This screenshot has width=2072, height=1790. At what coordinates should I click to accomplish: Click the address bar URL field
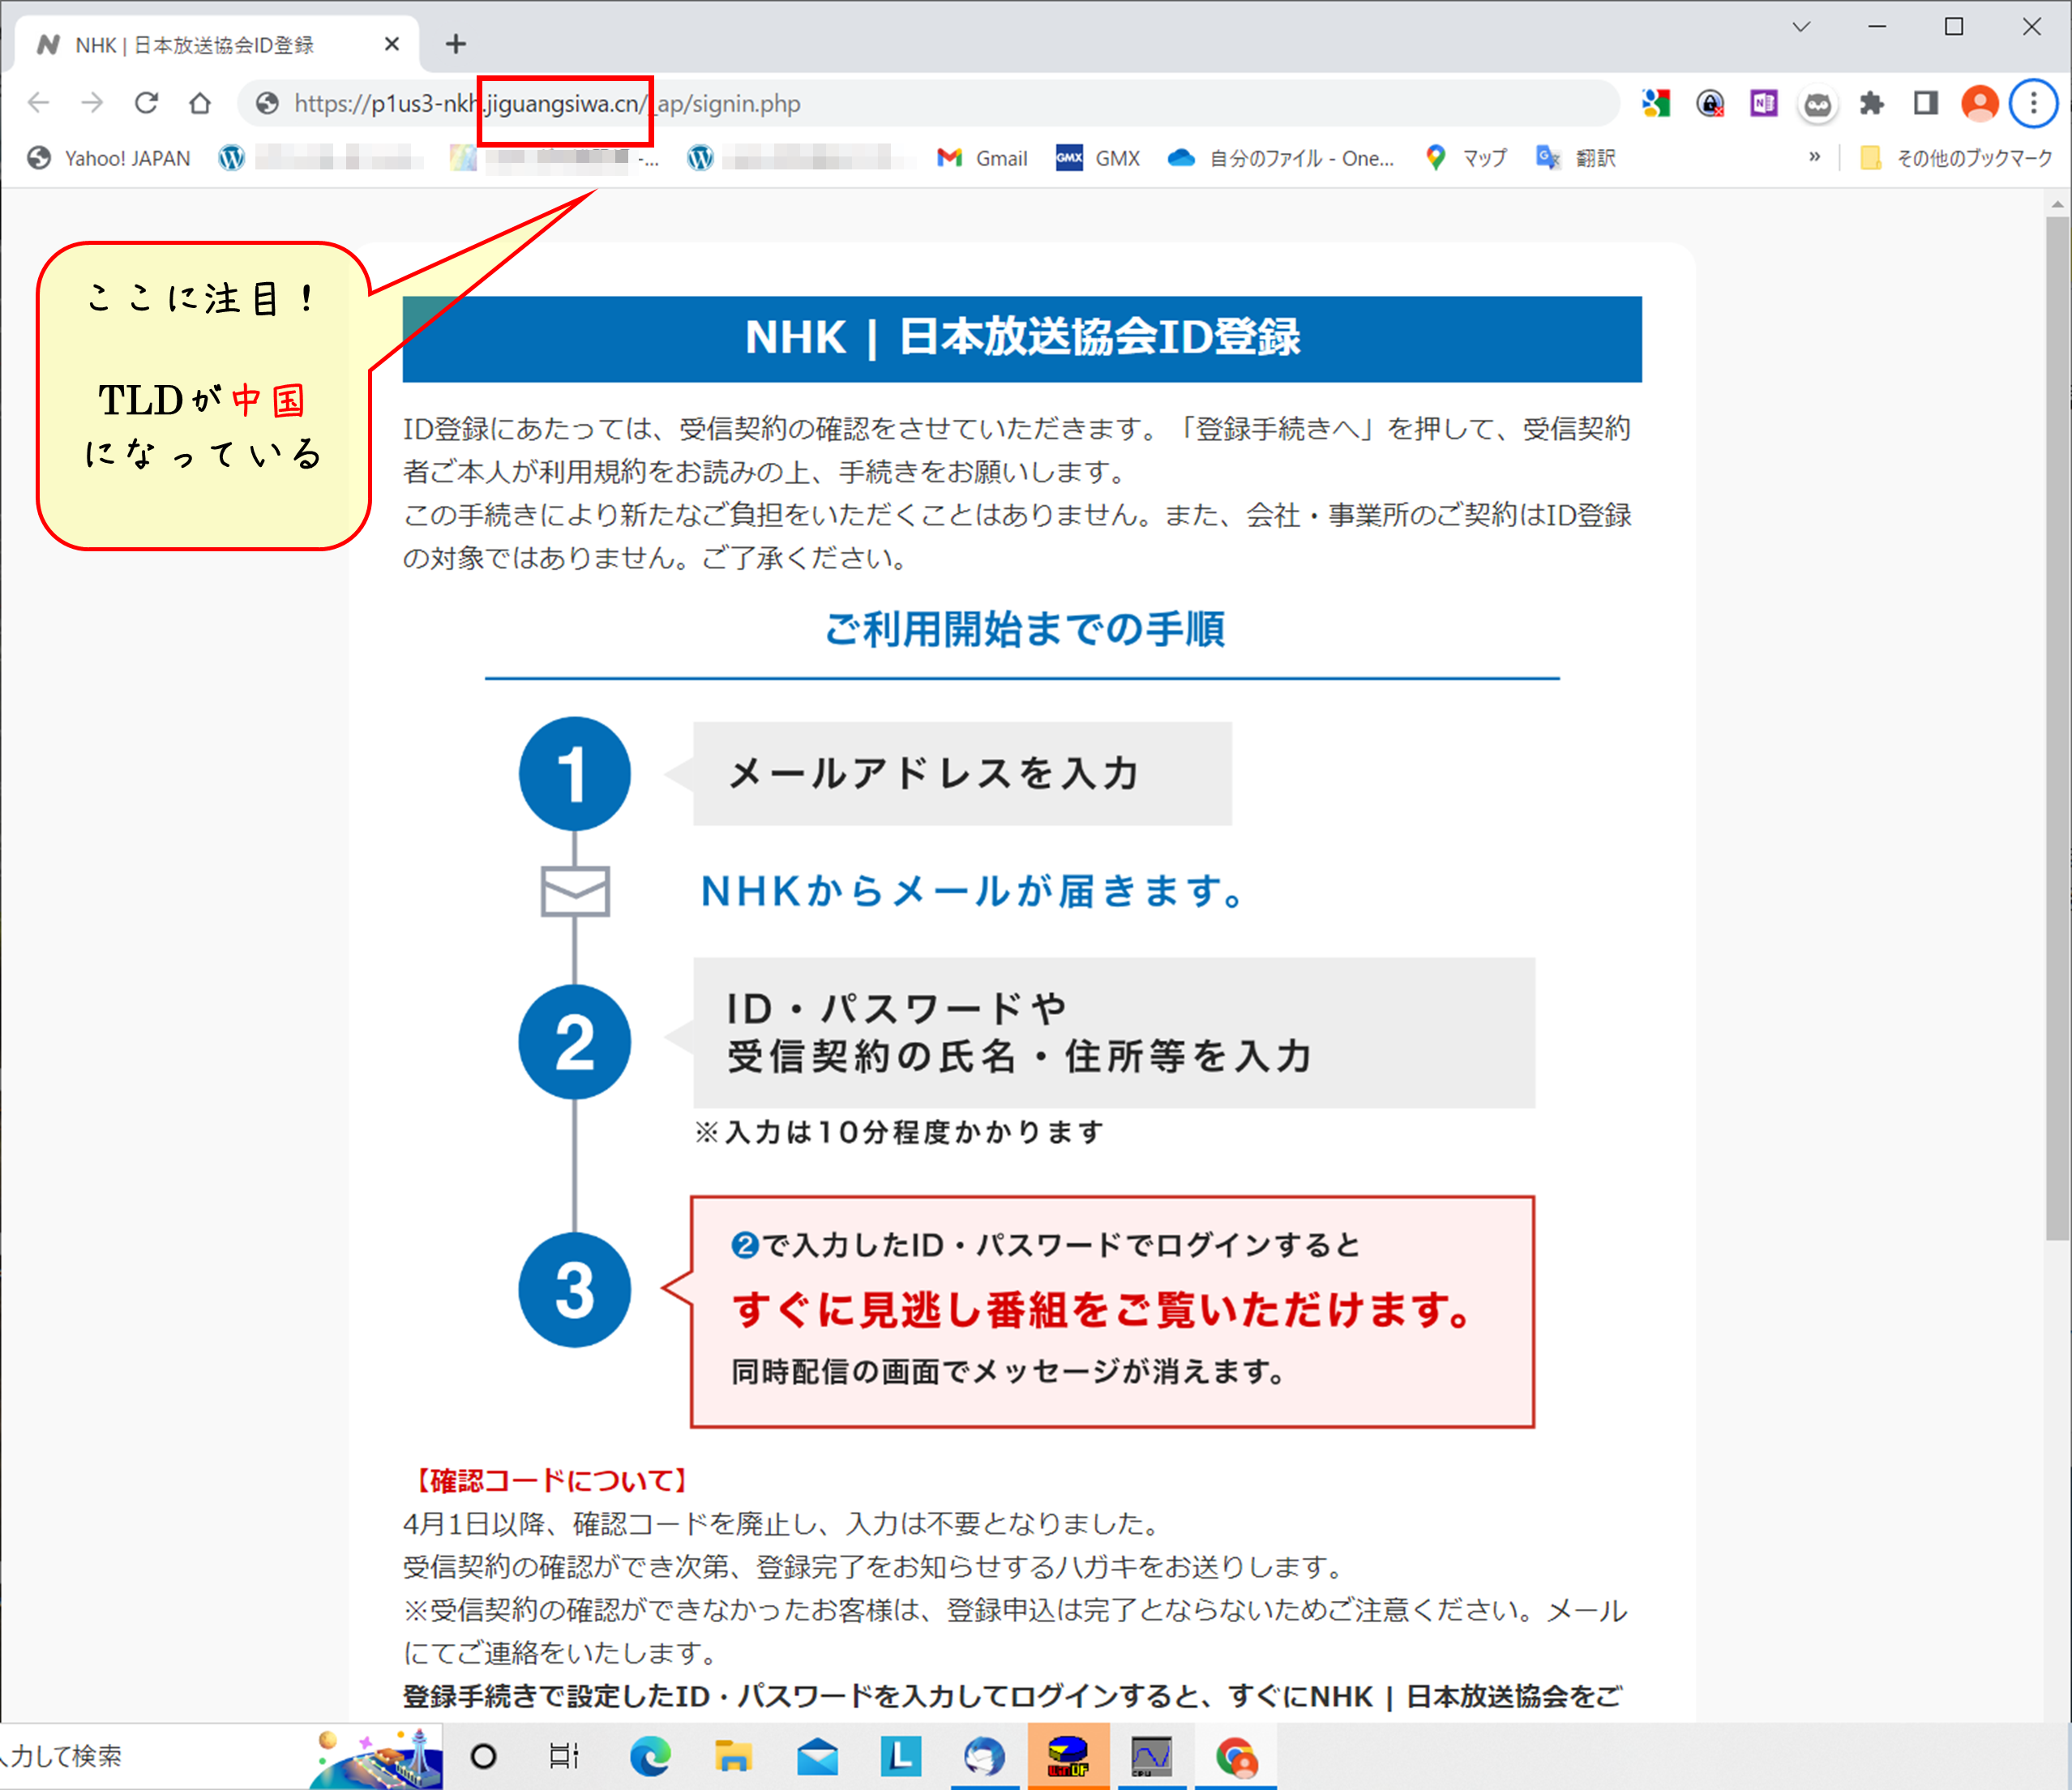tap(928, 103)
